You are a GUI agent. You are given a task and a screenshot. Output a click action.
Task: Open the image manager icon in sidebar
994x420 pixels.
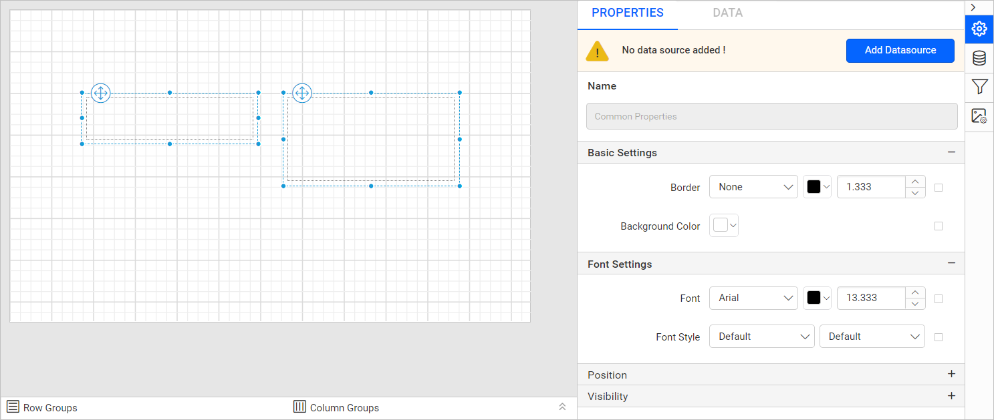coord(979,116)
